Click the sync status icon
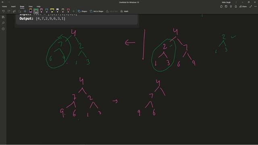The width and height of the screenshot is (258, 145). point(221,6)
